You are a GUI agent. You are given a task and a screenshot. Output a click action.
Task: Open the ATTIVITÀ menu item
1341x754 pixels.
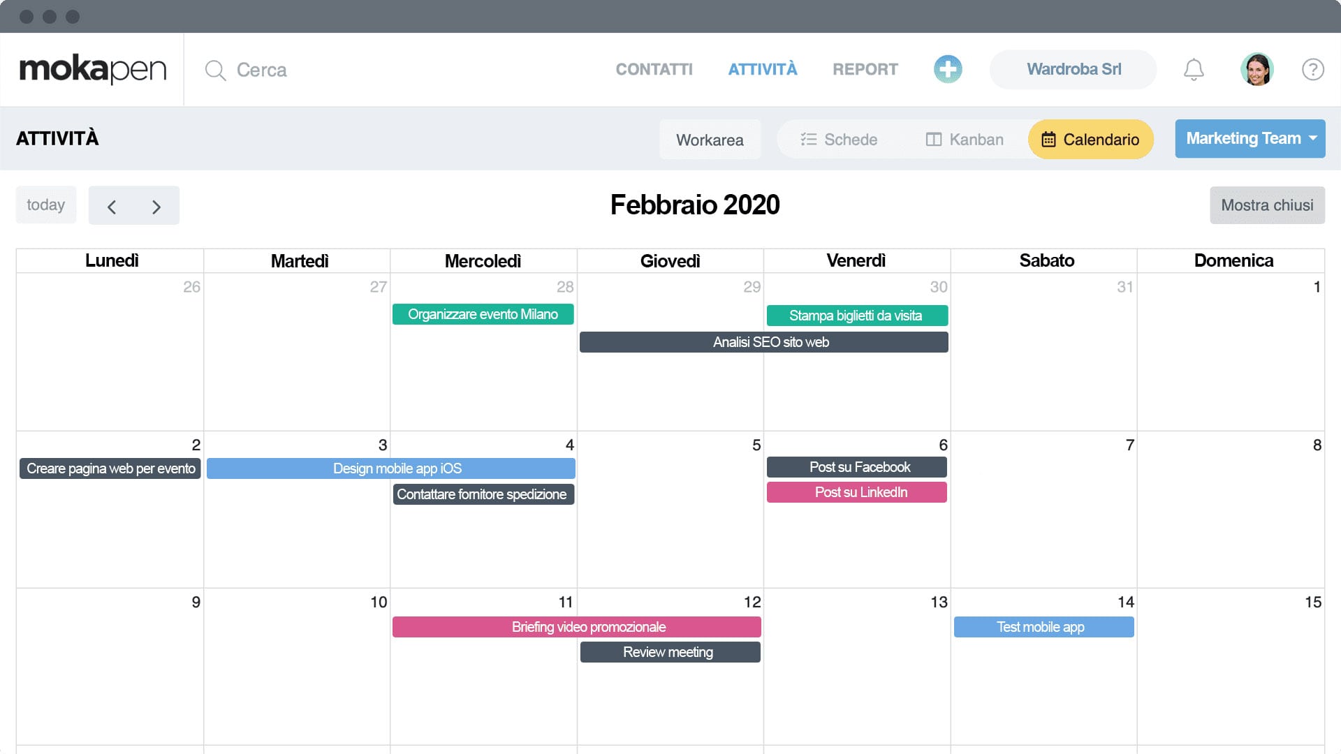click(x=762, y=69)
